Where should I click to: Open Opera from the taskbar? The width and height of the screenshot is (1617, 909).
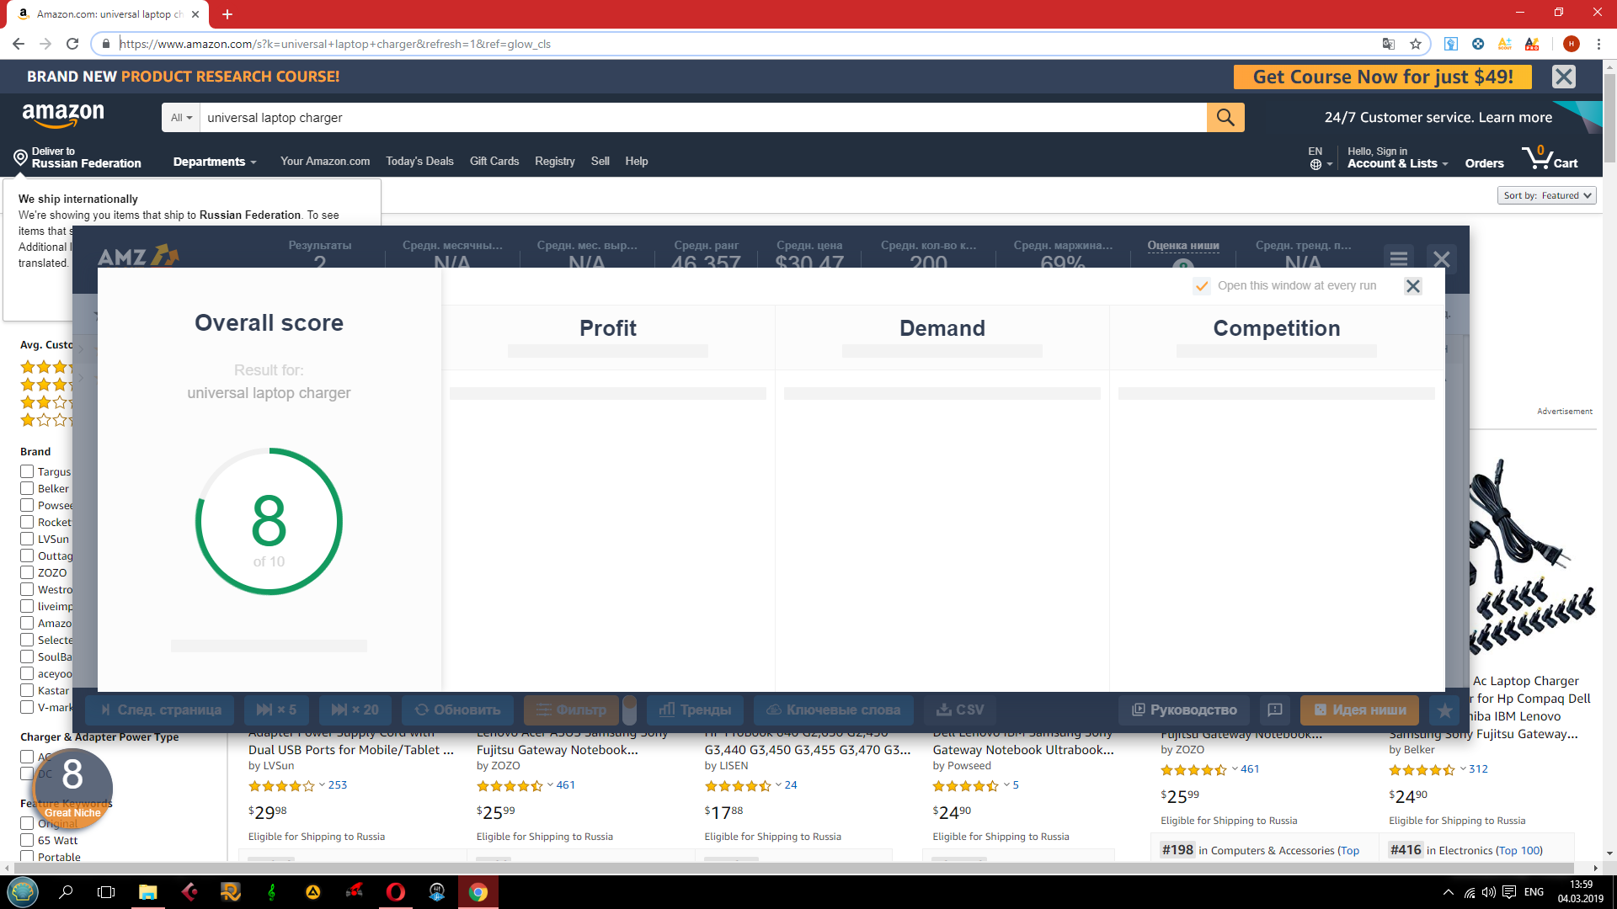pos(395,892)
